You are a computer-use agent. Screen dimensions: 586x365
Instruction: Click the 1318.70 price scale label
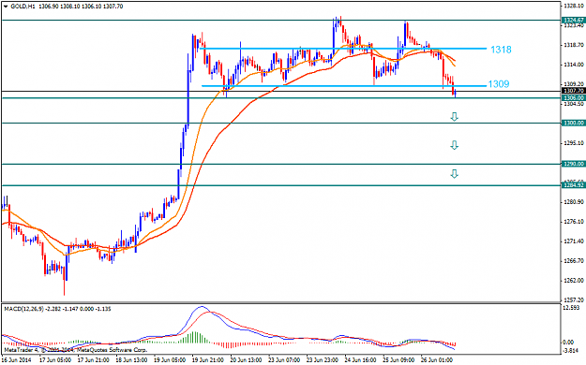pos(574,45)
